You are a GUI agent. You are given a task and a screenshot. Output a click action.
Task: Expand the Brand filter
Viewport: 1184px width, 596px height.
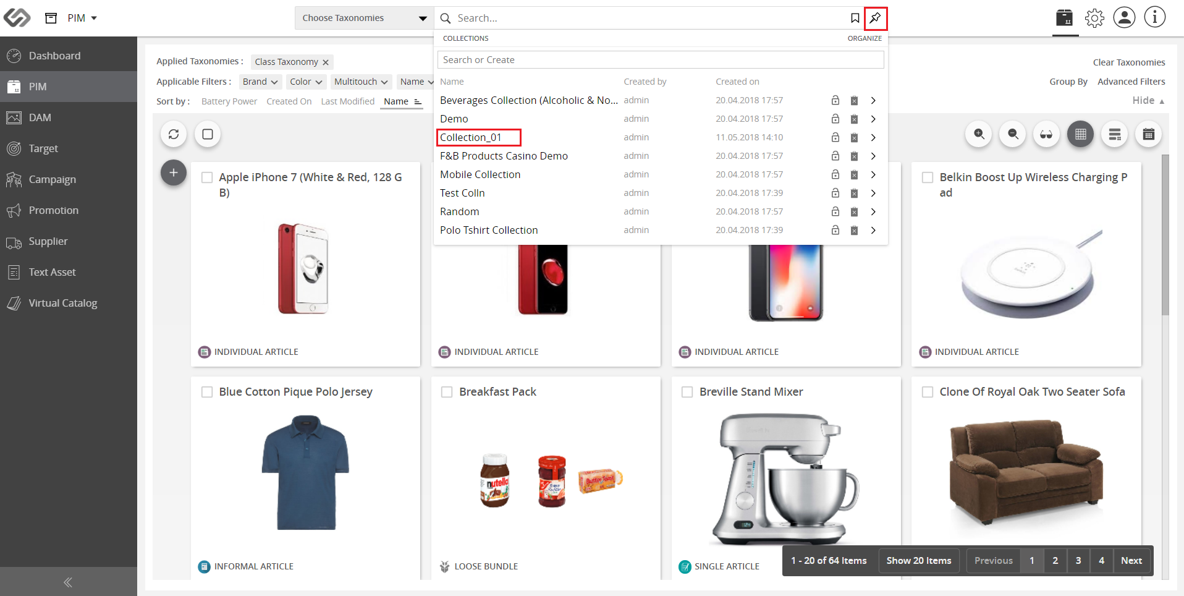pos(260,82)
